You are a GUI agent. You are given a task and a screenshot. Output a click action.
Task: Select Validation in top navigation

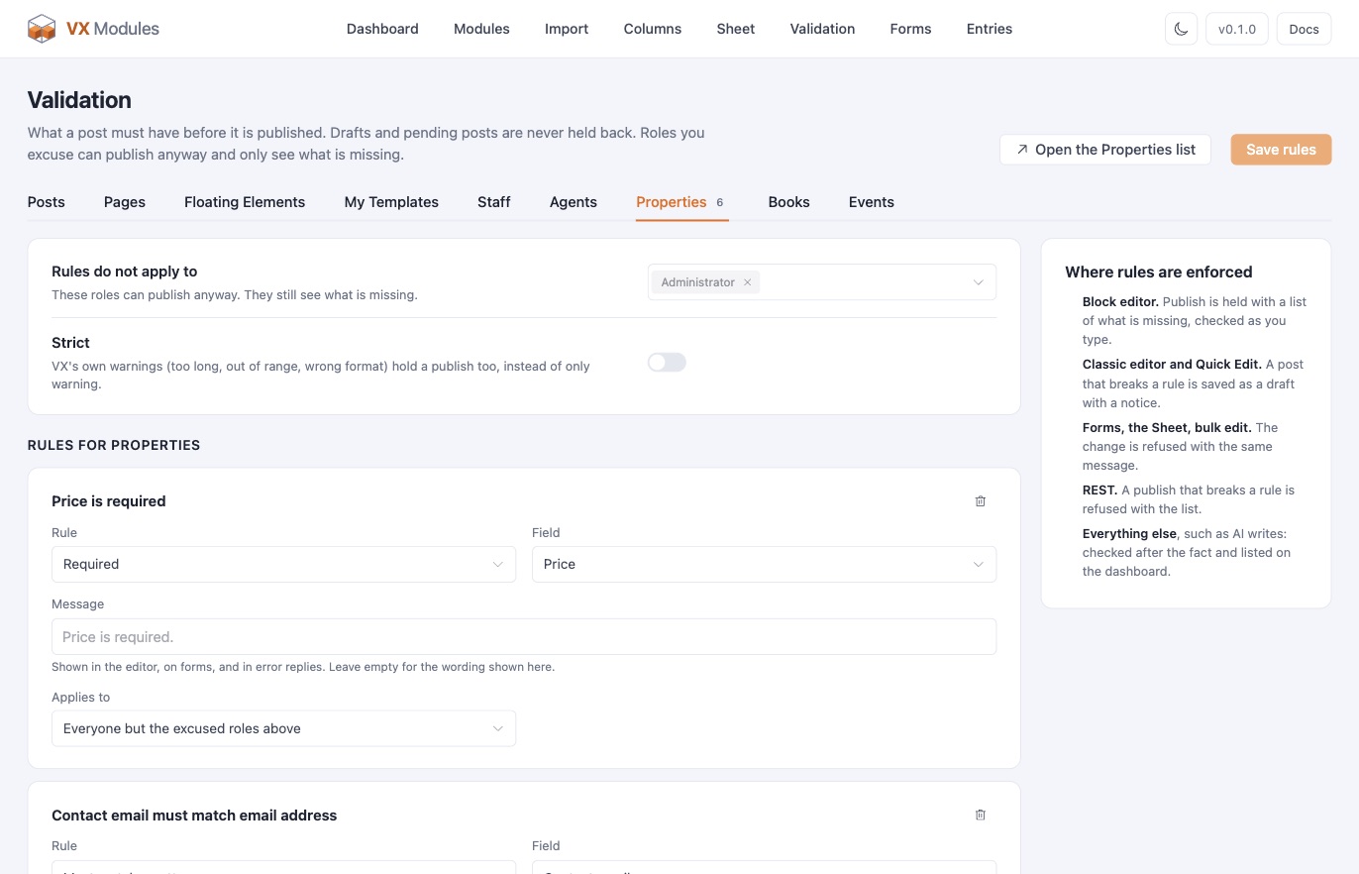click(822, 29)
